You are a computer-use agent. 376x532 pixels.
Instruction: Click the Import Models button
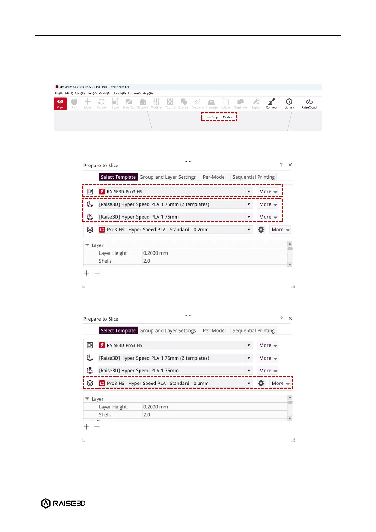point(220,117)
